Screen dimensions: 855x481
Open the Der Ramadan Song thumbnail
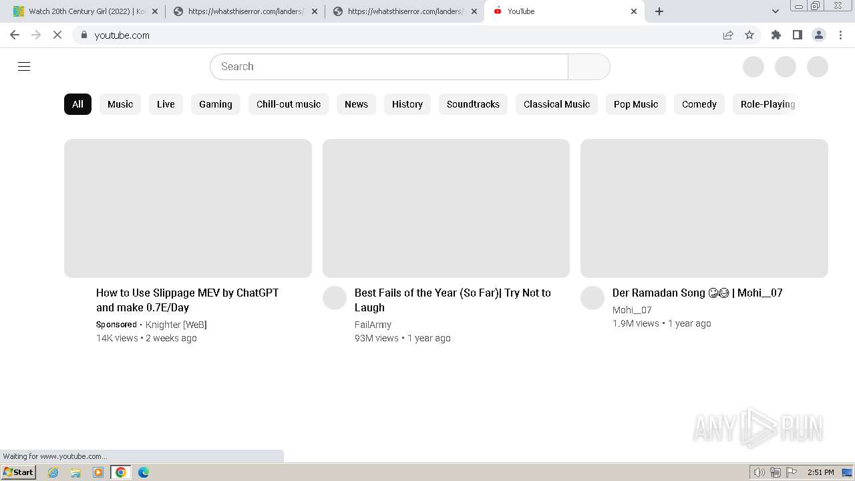pos(704,208)
